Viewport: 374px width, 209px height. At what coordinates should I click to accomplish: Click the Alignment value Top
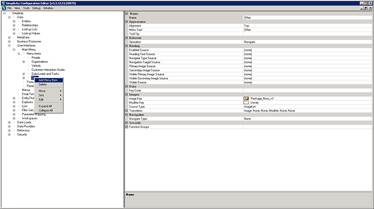(x=307, y=26)
